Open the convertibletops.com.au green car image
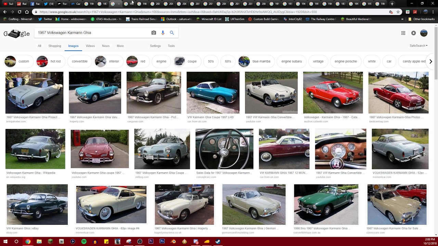The height and width of the screenshot is (246, 438). (x=326, y=205)
